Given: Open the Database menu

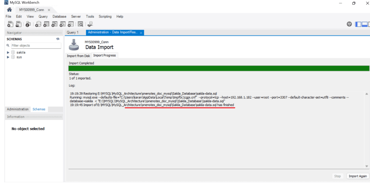Looking at the screenshot, I should point(60,17).
